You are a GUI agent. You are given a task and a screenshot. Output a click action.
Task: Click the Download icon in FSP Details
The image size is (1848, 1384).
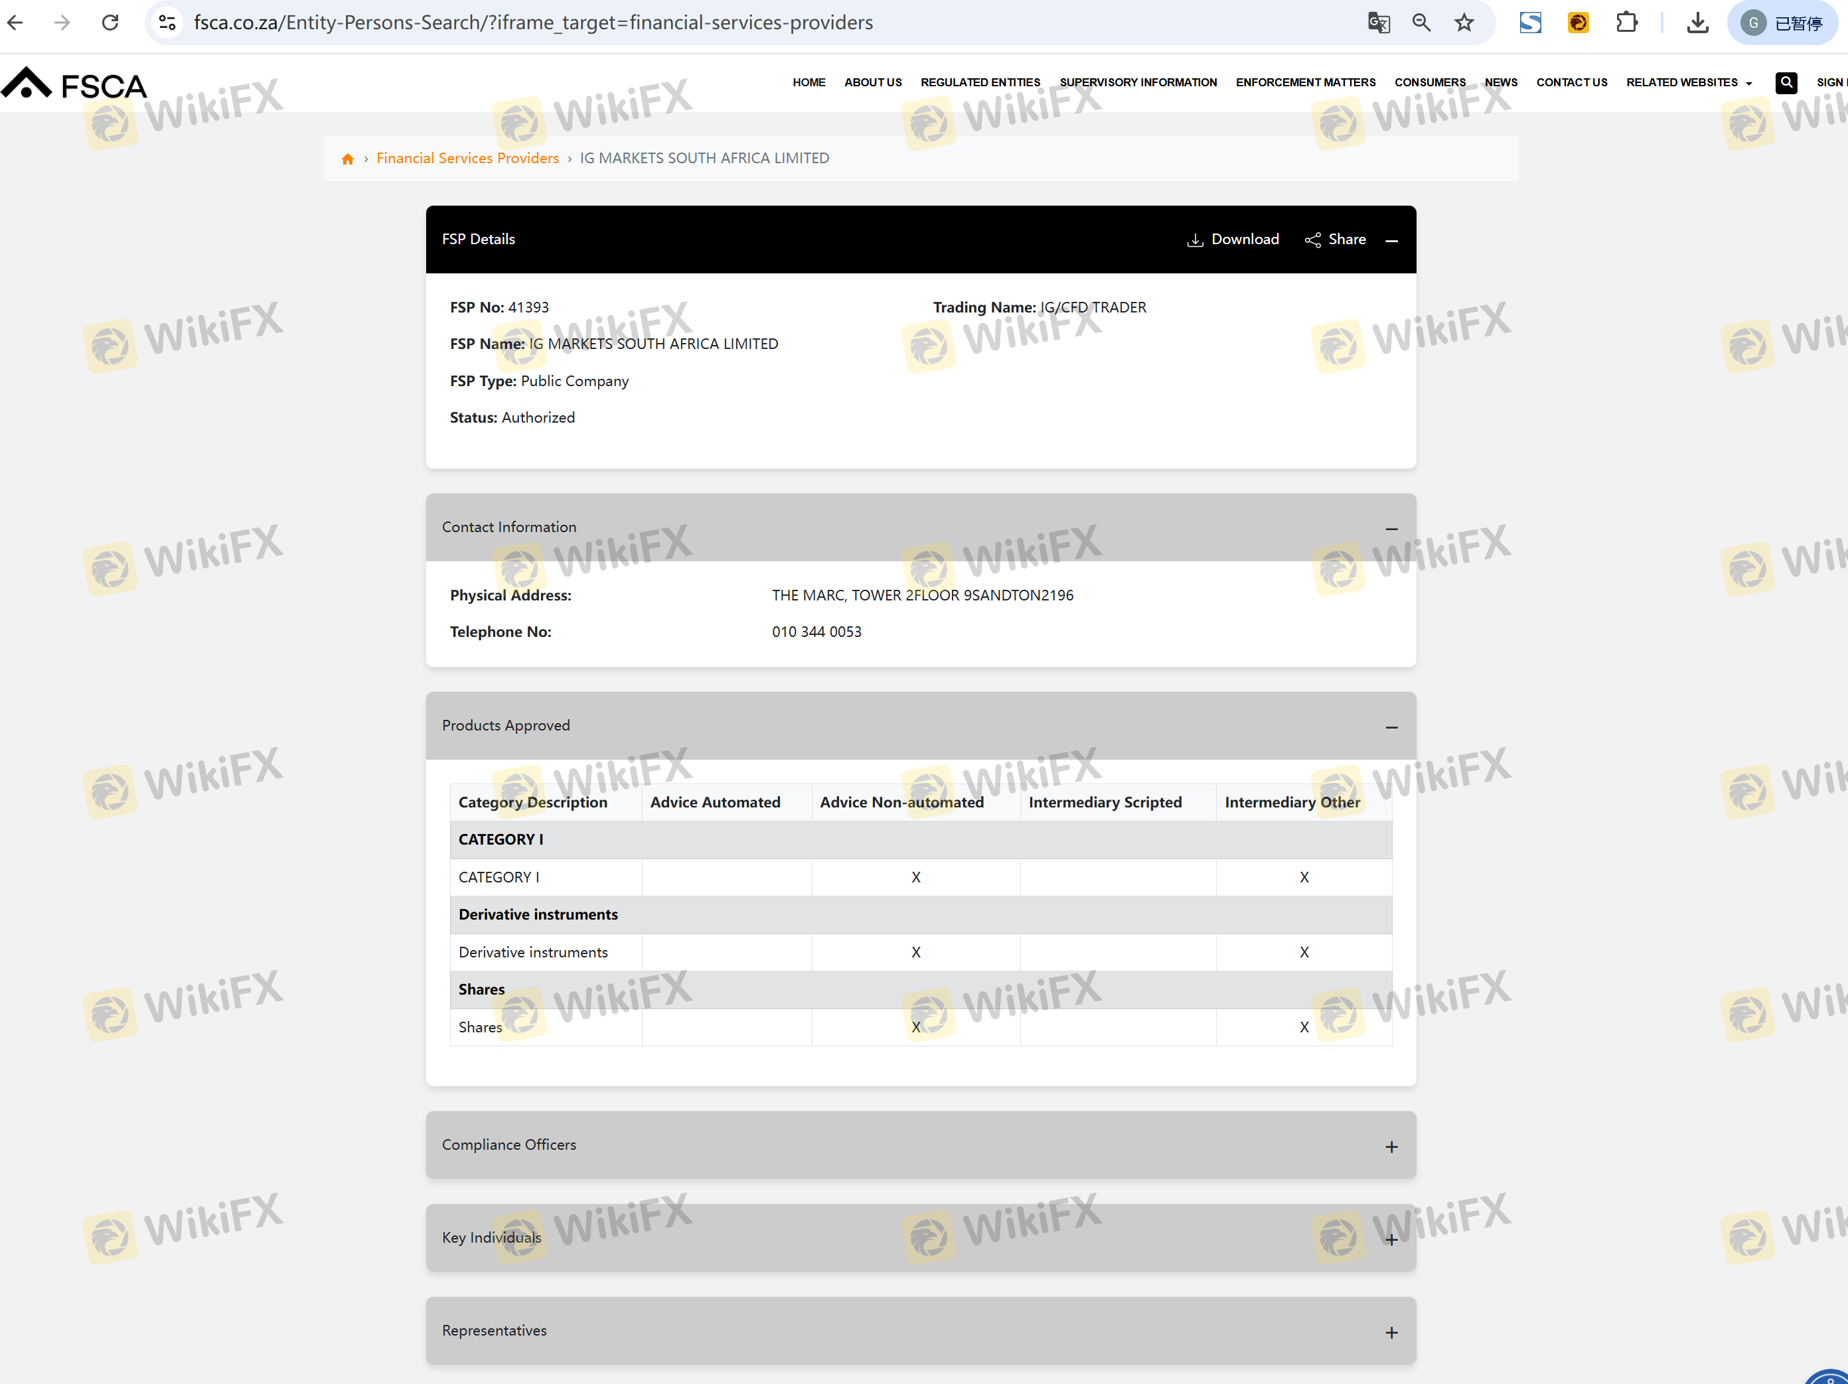coord(1195,240)
